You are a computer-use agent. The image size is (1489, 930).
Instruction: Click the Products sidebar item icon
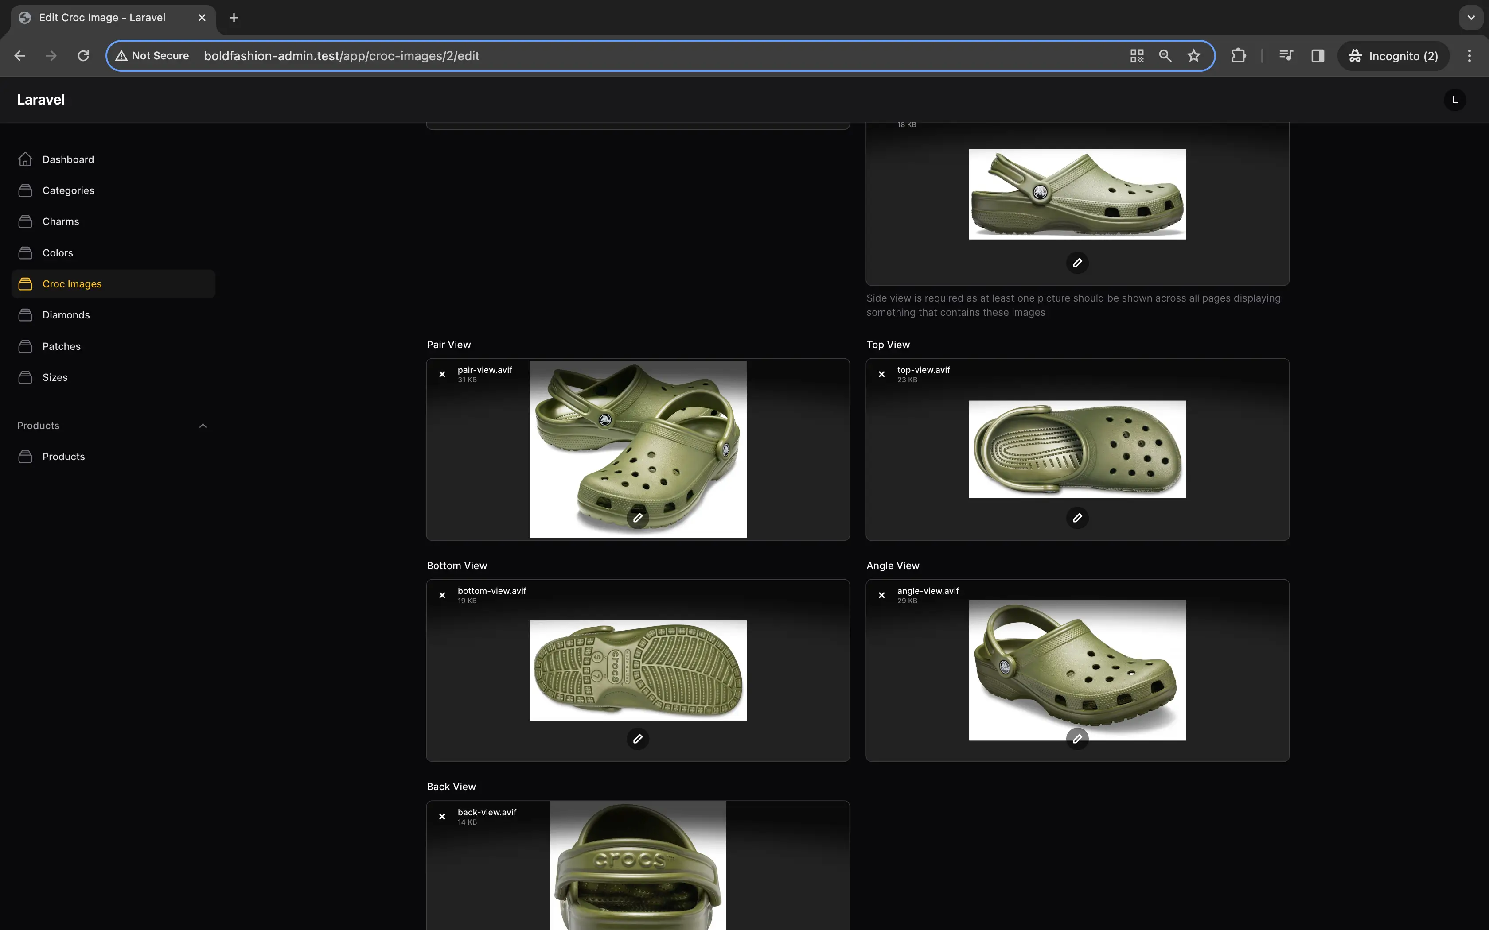[x=25, y=457]
